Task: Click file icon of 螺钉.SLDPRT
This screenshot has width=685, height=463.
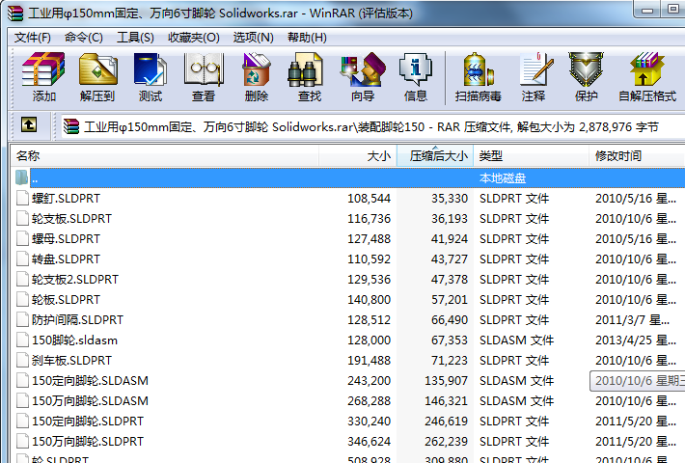Action: pos(22,199)
